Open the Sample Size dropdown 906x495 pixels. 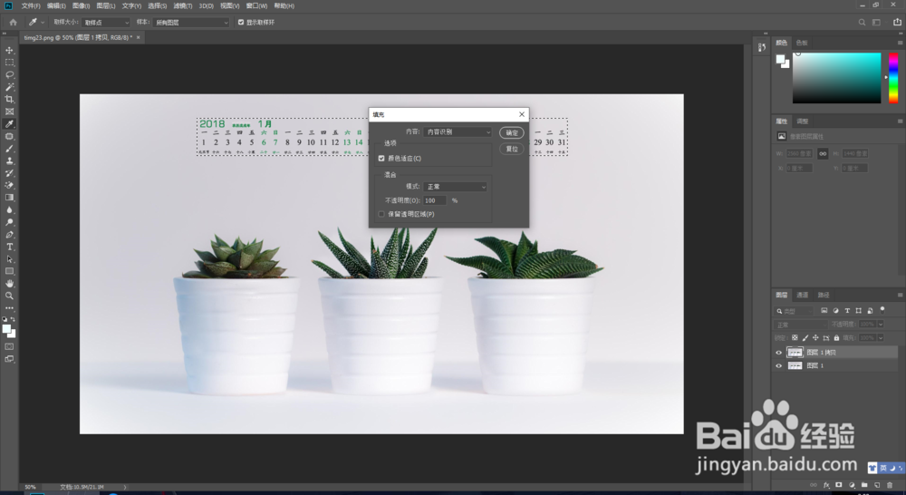click(106, 23)
